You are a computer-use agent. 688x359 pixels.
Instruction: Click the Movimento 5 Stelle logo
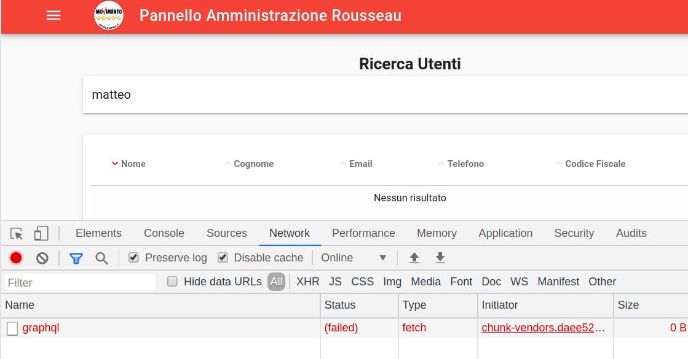[x=109, y=16]
